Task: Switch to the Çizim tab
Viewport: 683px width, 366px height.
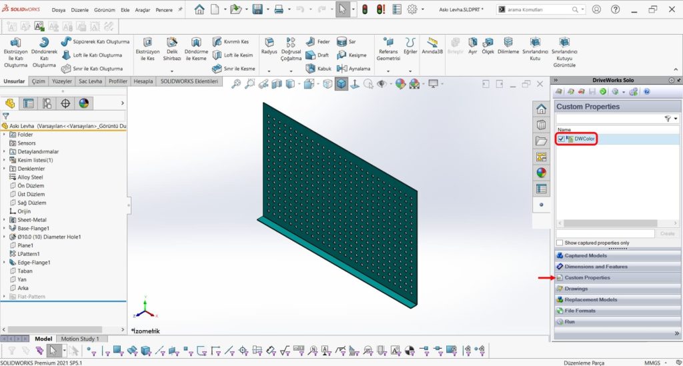Action: pyautogui.click(x=38, y=81)
